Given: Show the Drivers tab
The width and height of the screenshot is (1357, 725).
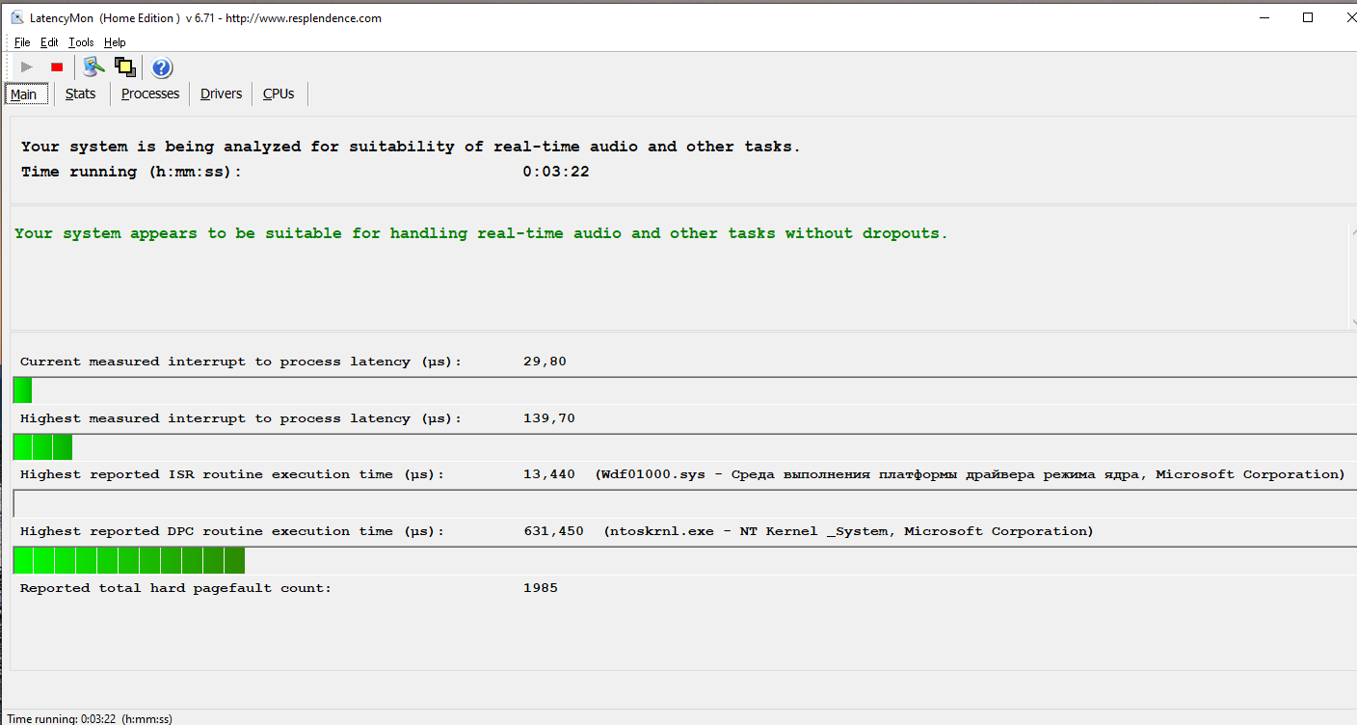Looking at the screenshot, I should (x=221, y=94).
